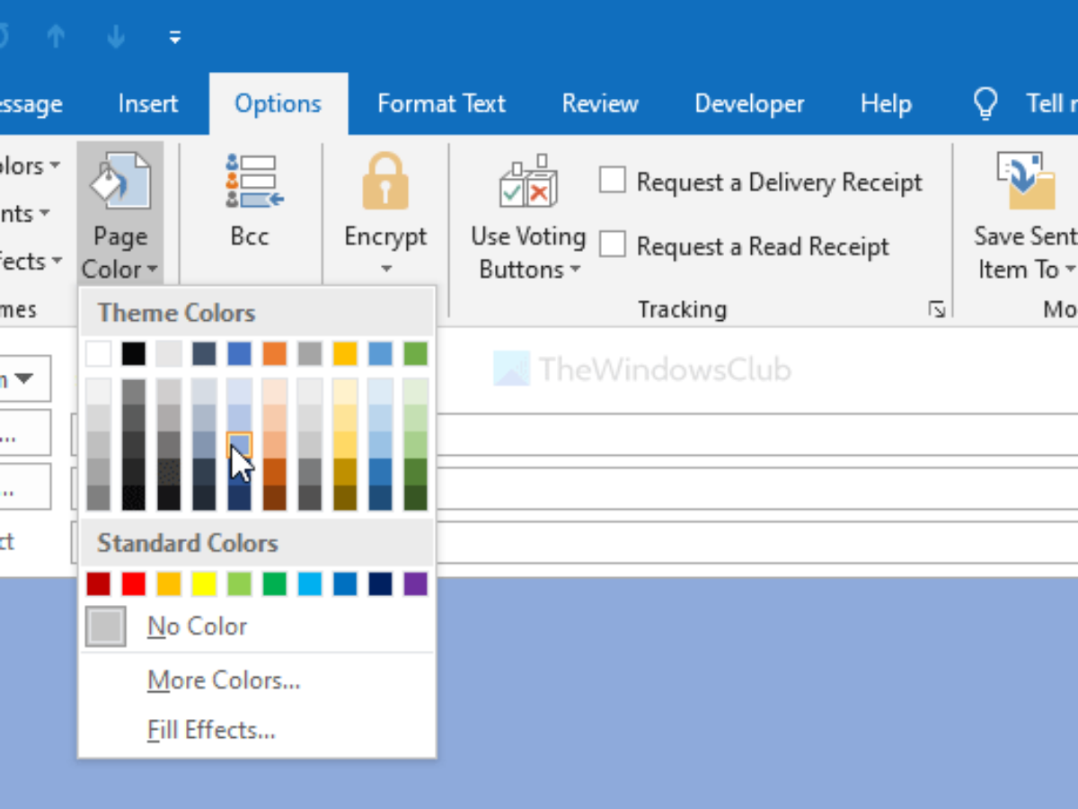1078x809 pixels.
Task: Pick darkest green shade swatch
Action: [415, 498]
